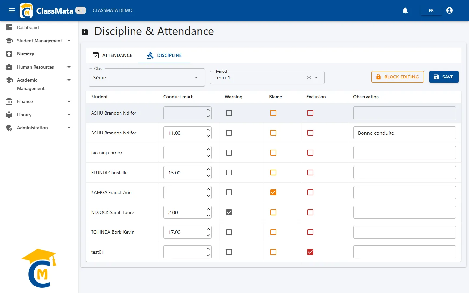Uncheck Blame for KAMGA Franck Ariel
Screen dimensions: 469x293
(273, 192)
